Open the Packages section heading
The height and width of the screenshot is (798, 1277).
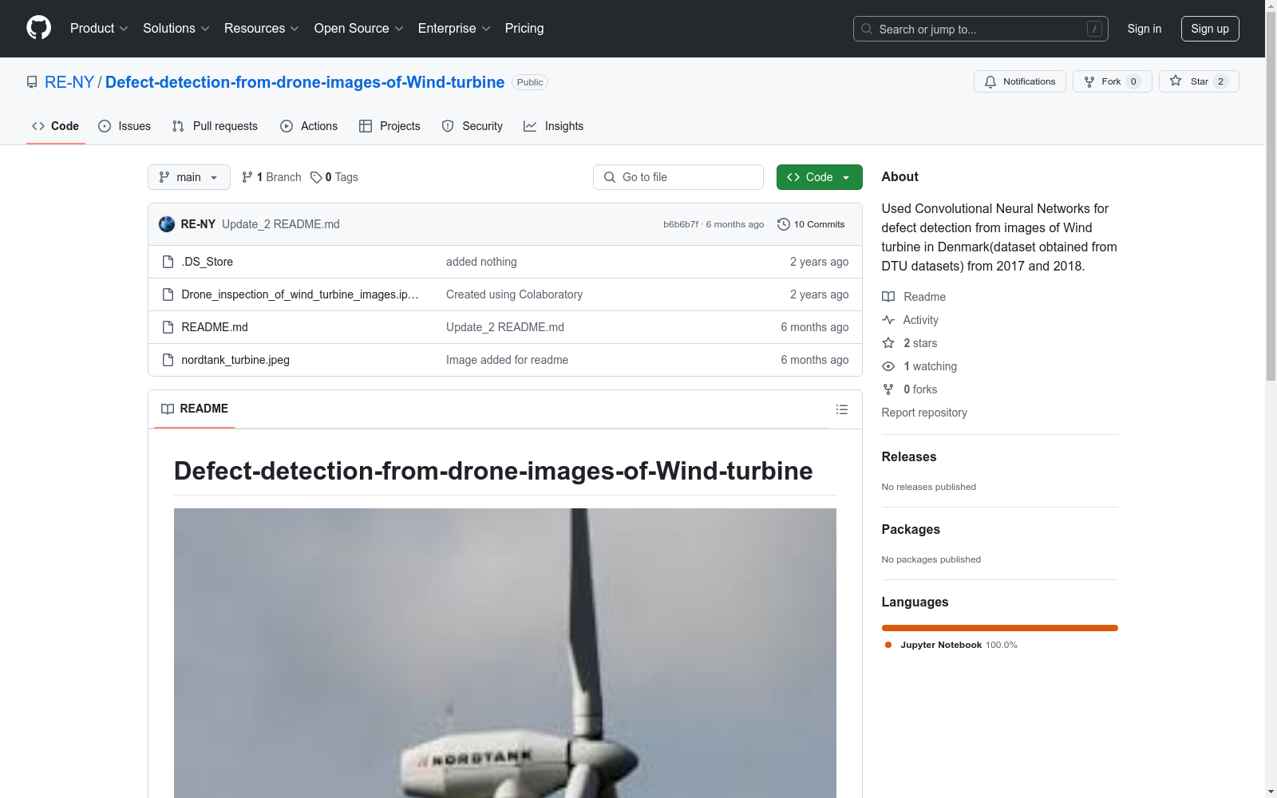tap(911, 529)
